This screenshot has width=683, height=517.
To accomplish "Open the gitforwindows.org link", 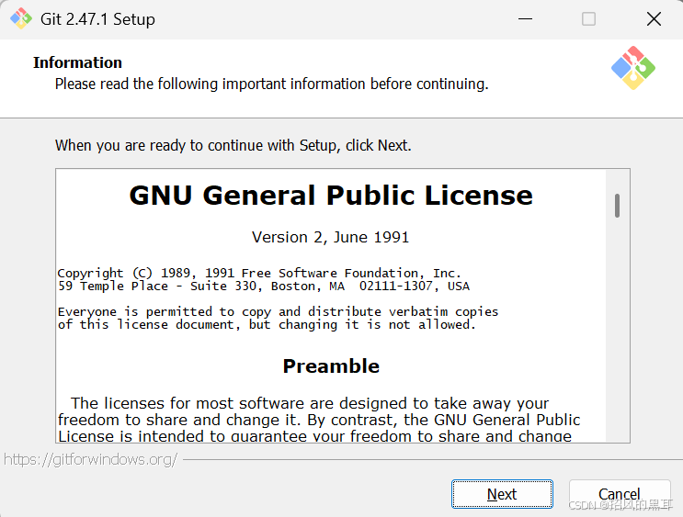I will coord(91,459).
